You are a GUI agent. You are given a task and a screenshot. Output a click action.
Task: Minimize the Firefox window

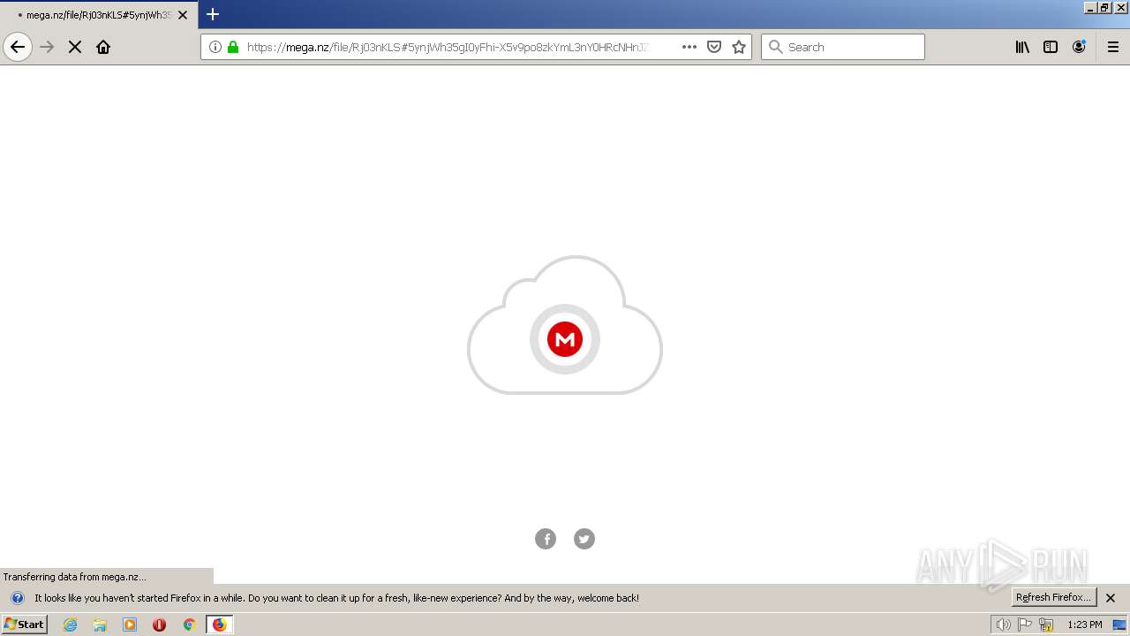point(1090,7)
